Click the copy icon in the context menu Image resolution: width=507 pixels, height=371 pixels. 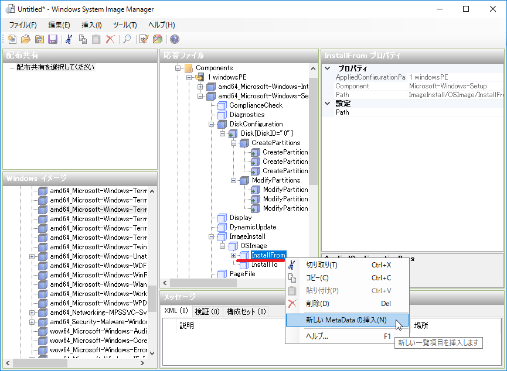[x=292, y=278]
